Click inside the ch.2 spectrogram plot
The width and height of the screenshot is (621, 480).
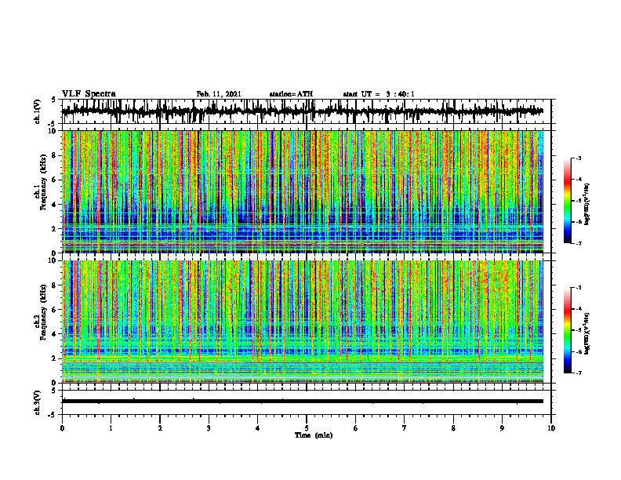coord(302,322)
